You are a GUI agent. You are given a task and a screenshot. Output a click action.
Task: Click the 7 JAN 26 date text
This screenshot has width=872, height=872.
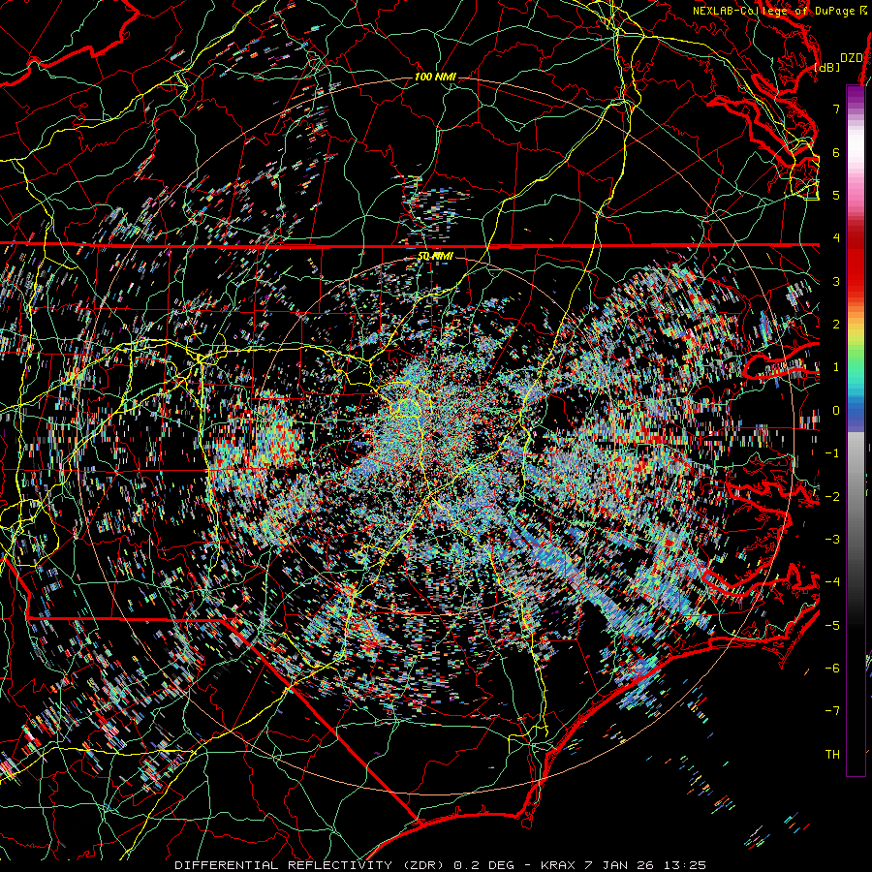619,865
